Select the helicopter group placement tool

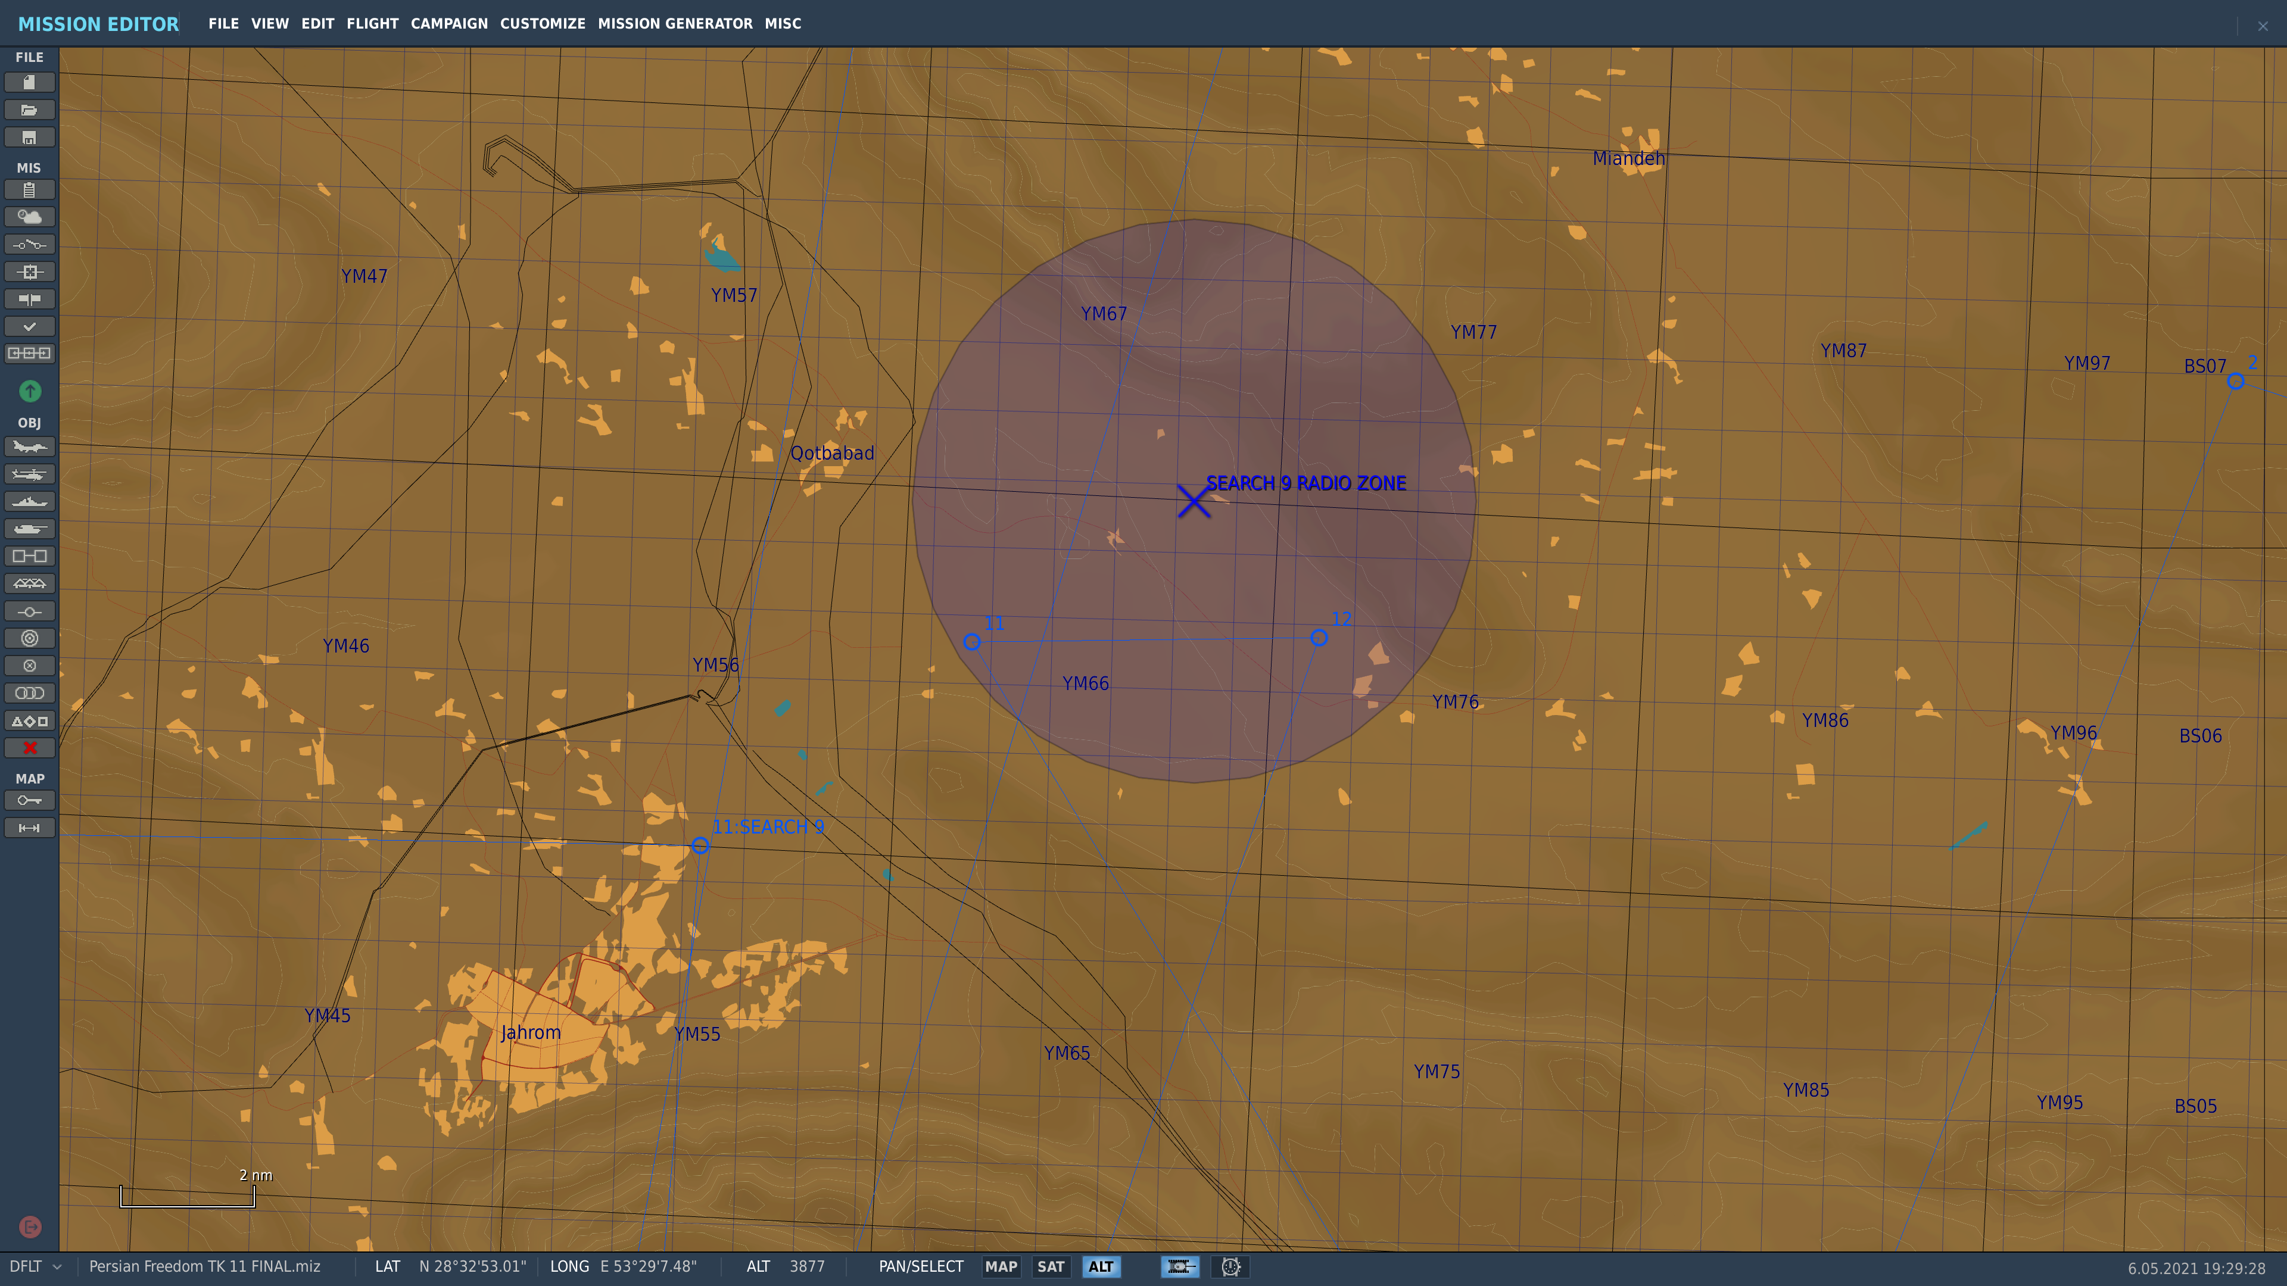29,474
